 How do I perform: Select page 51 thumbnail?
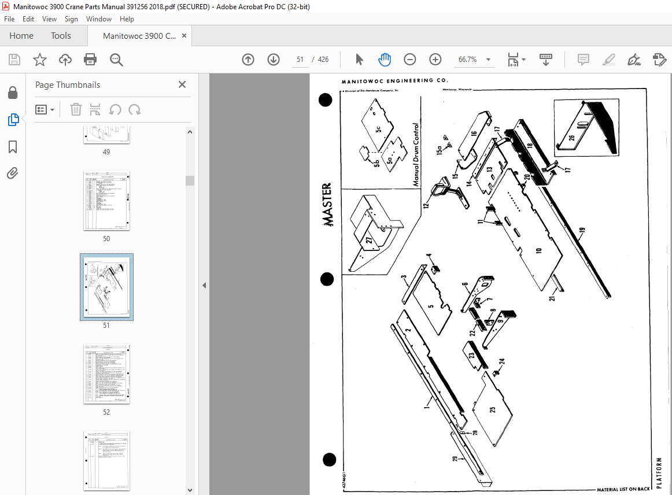click(x=107, y=287)
